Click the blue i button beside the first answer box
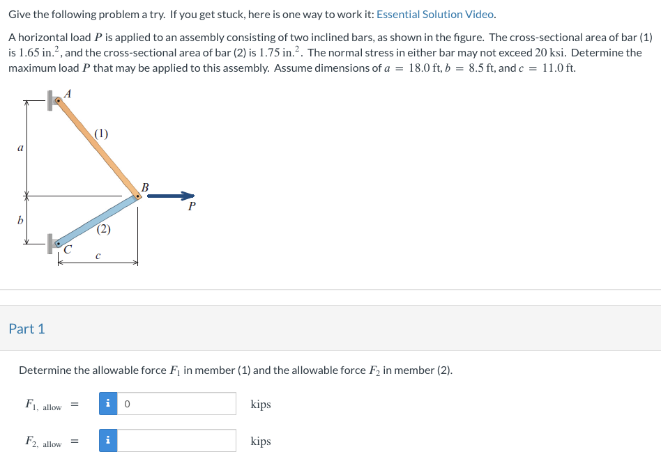 point(107,404)
